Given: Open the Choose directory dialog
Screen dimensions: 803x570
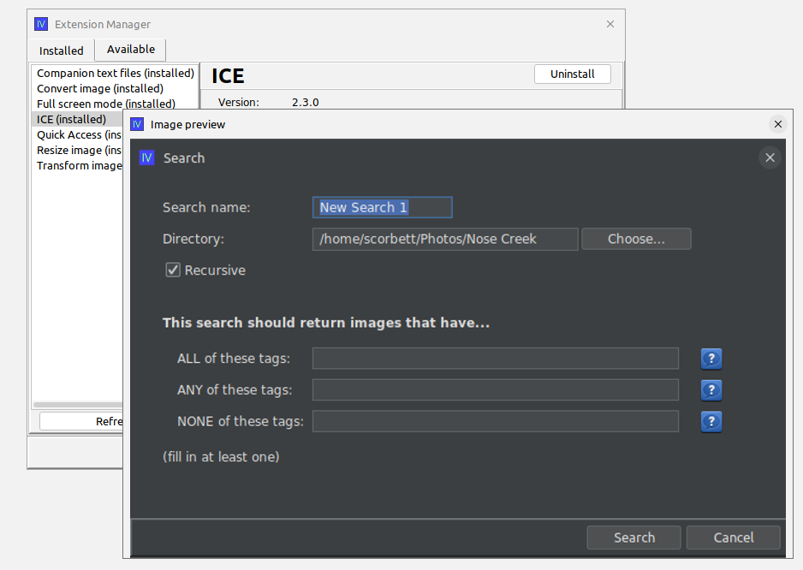Looking at the screenshot, I should click(x=636, y=239).
